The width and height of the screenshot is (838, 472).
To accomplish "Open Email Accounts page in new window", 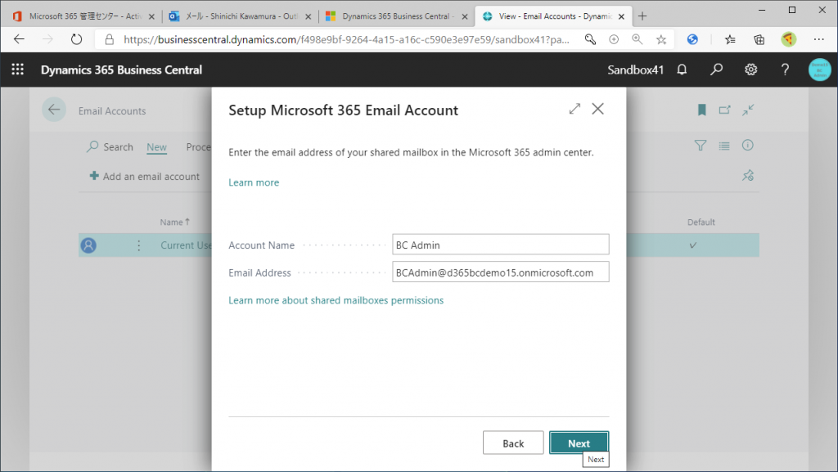I will 725,110.
